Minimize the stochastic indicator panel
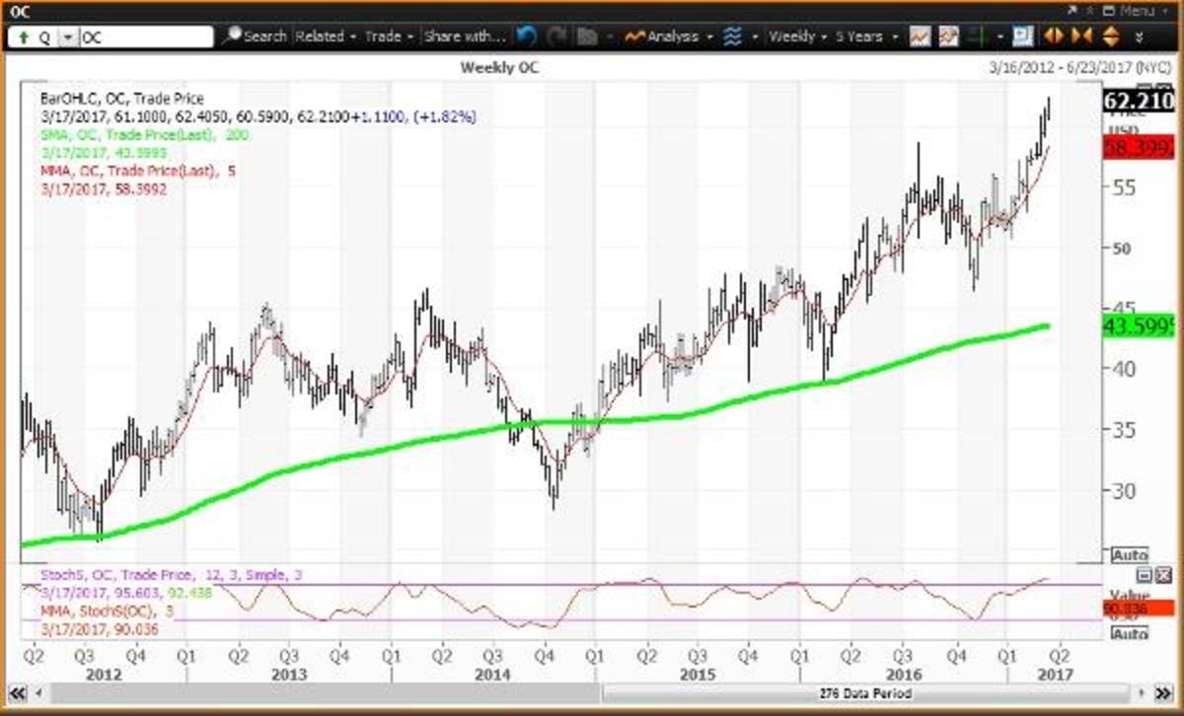Image resolution: width=1184 pixels, height=716 pixels. [x=1143, y=575]
